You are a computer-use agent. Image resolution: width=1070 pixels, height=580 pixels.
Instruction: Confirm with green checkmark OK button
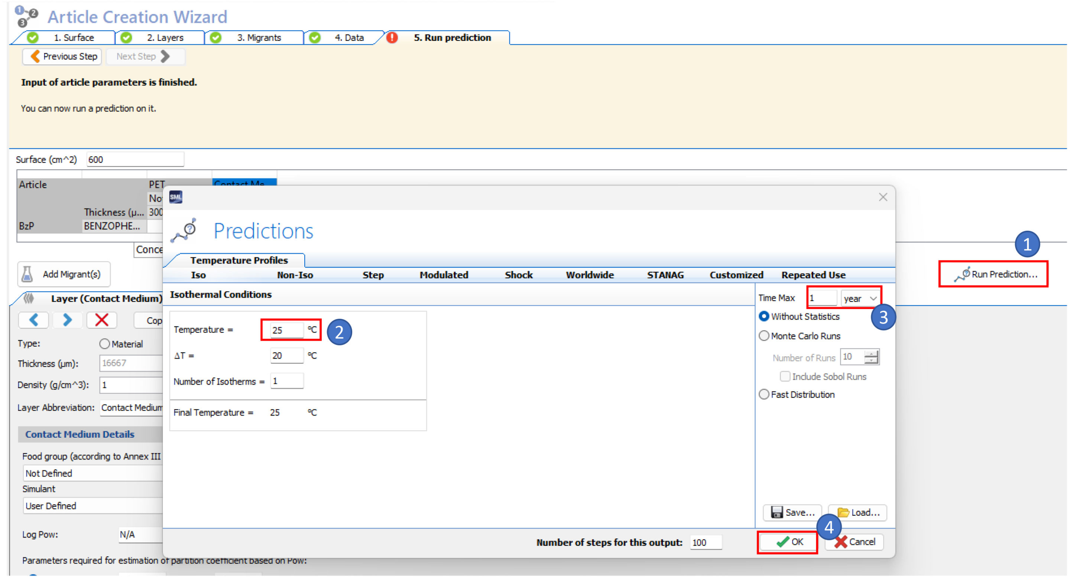(x=788, y=542)
